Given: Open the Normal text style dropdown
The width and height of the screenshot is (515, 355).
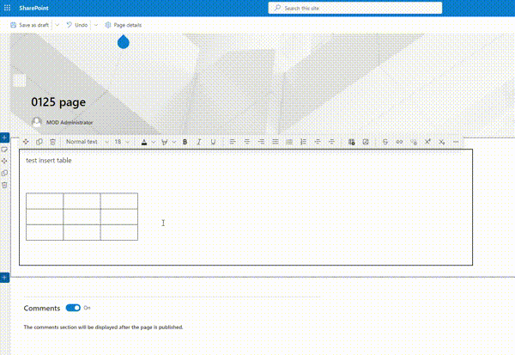Looking at the screenshot, I should [x=87, y=142].
